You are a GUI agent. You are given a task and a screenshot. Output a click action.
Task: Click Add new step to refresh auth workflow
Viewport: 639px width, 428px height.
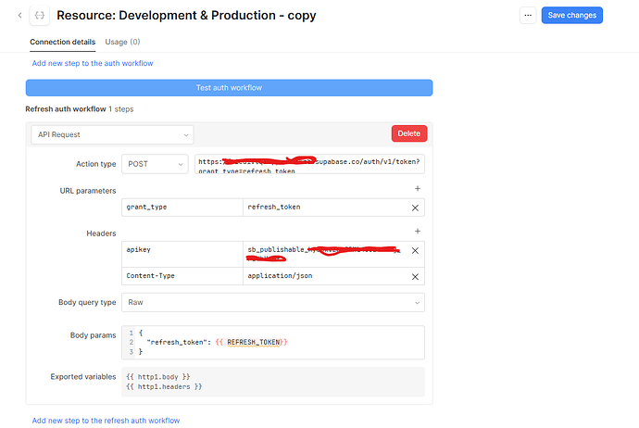coord(106,420)
